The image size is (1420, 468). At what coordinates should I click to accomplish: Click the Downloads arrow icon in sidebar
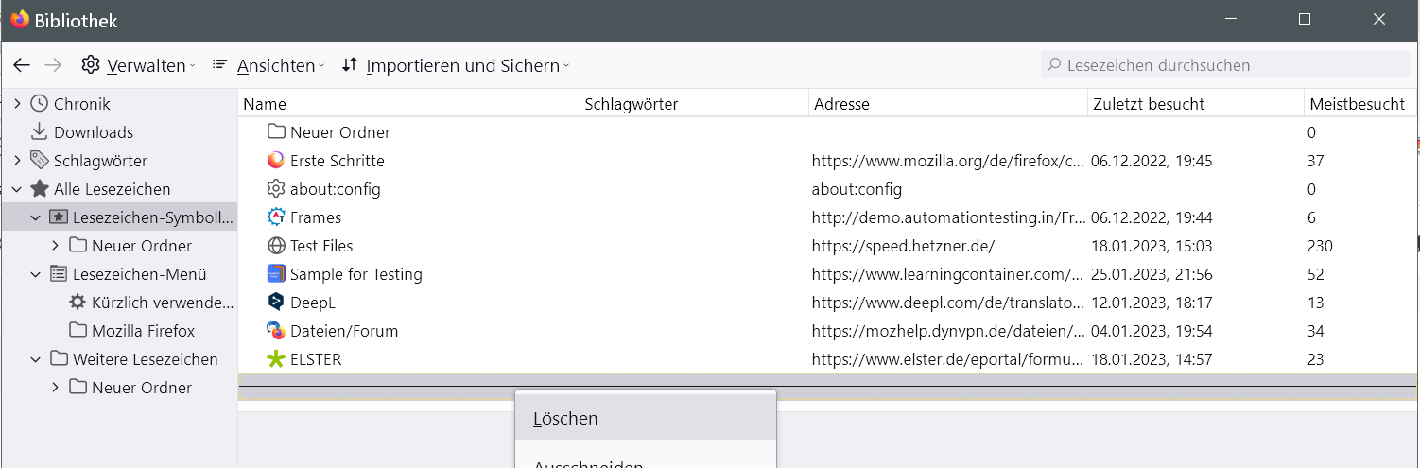point(40,132)
